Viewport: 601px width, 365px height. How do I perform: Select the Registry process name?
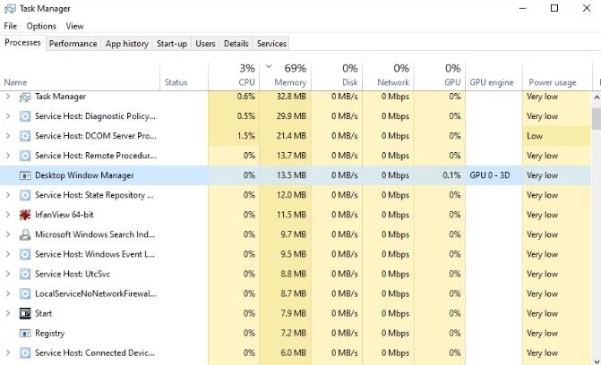coord(50,333)
